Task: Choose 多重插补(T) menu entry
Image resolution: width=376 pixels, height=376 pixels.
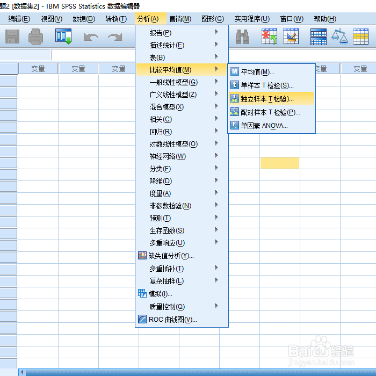Action: point(182,269)
